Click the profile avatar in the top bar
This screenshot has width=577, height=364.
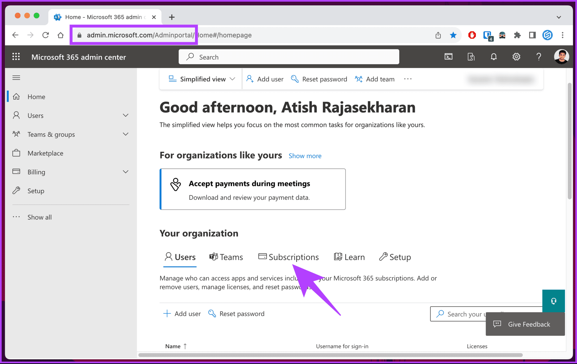561,57
